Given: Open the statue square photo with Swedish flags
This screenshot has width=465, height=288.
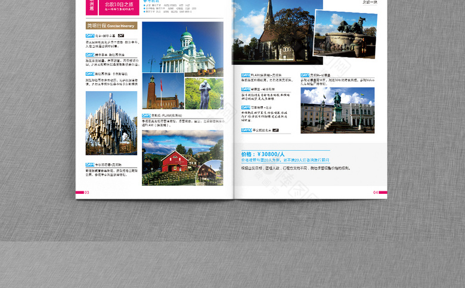Looking at the screenshot, I should point(337,110).
